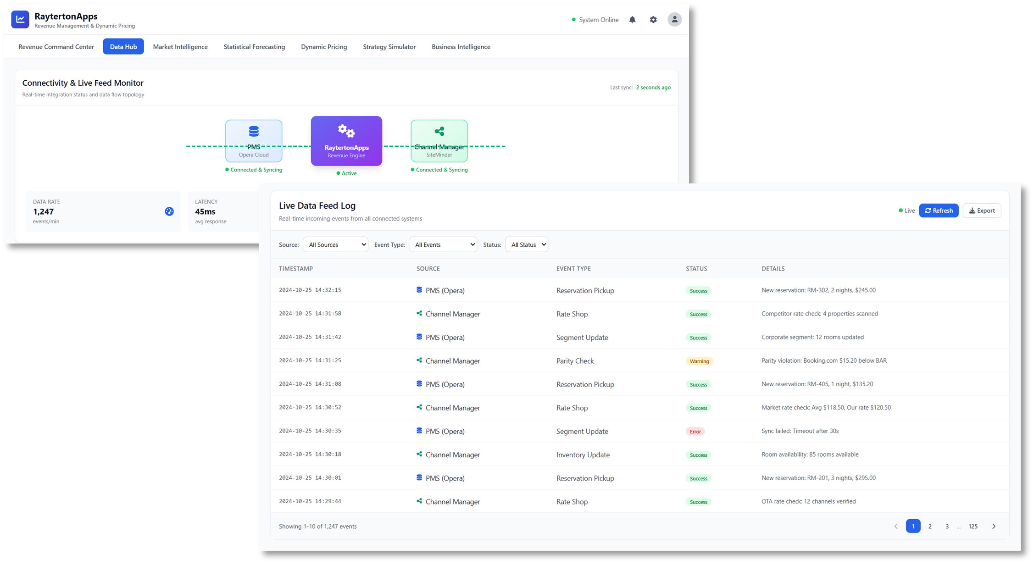Switch to the Strategy Simulator tab

(x=389, y=46)
